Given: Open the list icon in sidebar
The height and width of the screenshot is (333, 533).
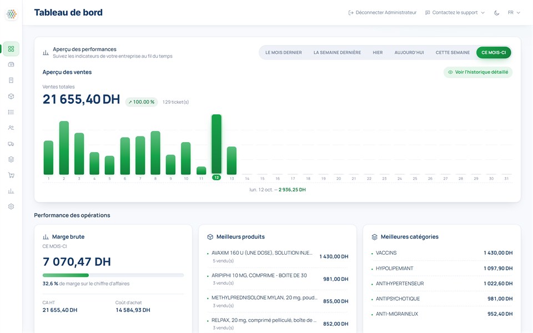Looking at the screenshot, I should [11, 112].
